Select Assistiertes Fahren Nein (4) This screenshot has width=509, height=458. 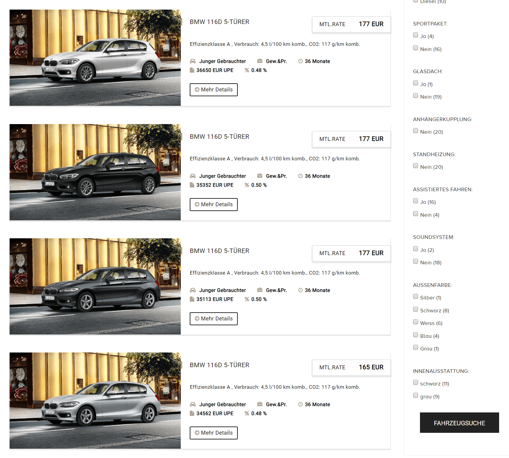pos(415,214)
